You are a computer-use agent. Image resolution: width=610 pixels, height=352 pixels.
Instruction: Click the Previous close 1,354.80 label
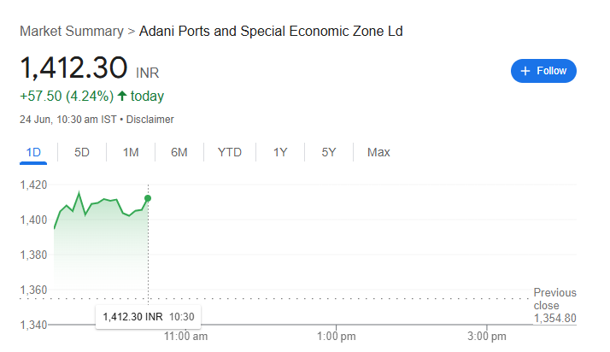(554, 305)
